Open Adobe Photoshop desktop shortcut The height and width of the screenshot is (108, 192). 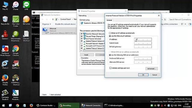(16, 95)
